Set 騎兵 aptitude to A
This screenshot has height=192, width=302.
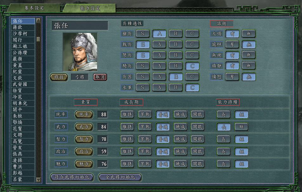click(159, 66)
